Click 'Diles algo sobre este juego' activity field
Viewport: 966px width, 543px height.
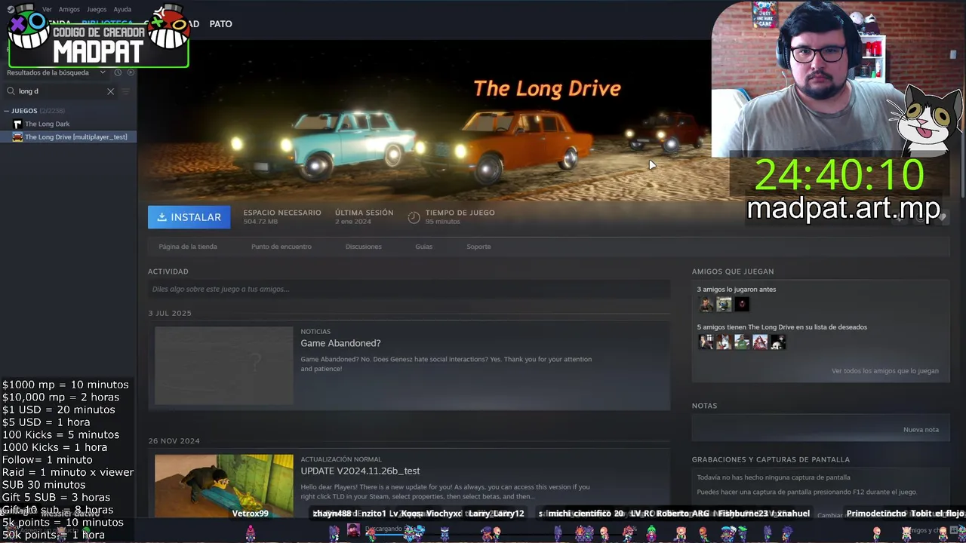click(x=409, y=289)
